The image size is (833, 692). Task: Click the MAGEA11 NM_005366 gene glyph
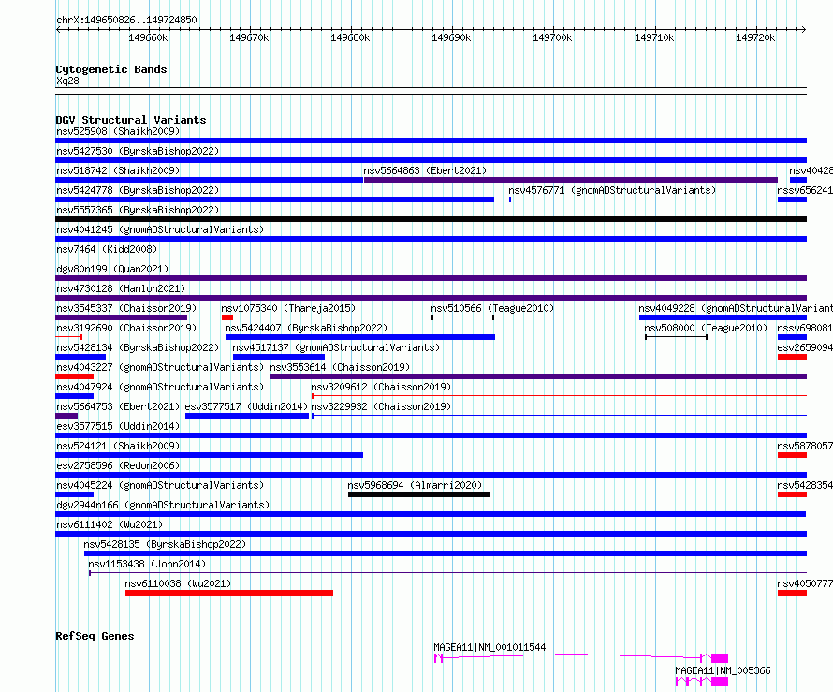(x=701, y=682)
